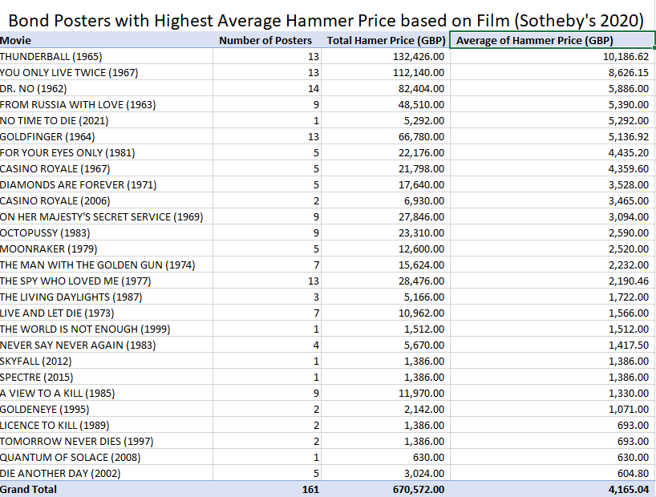
Task: Select the 'DR. NO (1962)' cell
Action: 34,89
